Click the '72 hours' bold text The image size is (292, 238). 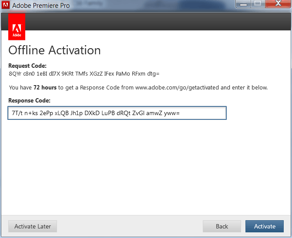click(45, 87)
